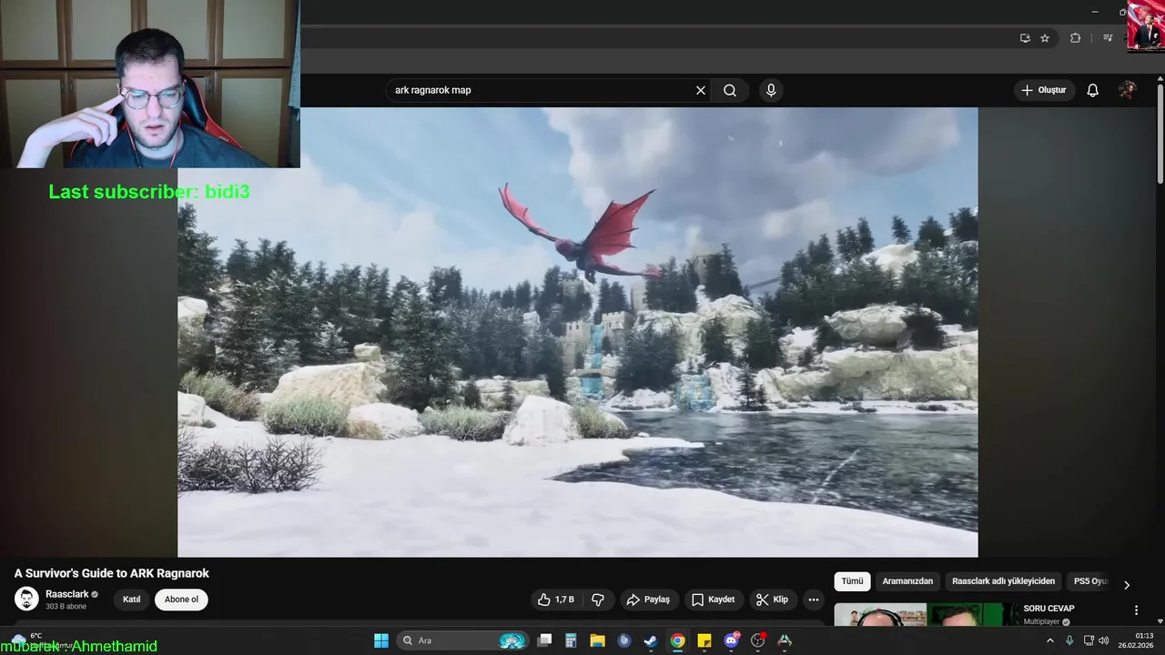Open YouTube notifications bell
This screenshot has height=655, width=1165.
[1093, 90]
